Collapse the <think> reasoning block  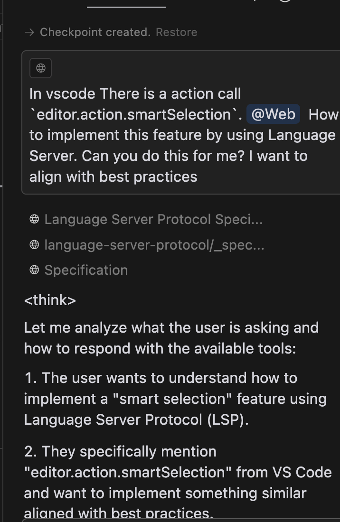pyautogui.click(x=50, y=300)
